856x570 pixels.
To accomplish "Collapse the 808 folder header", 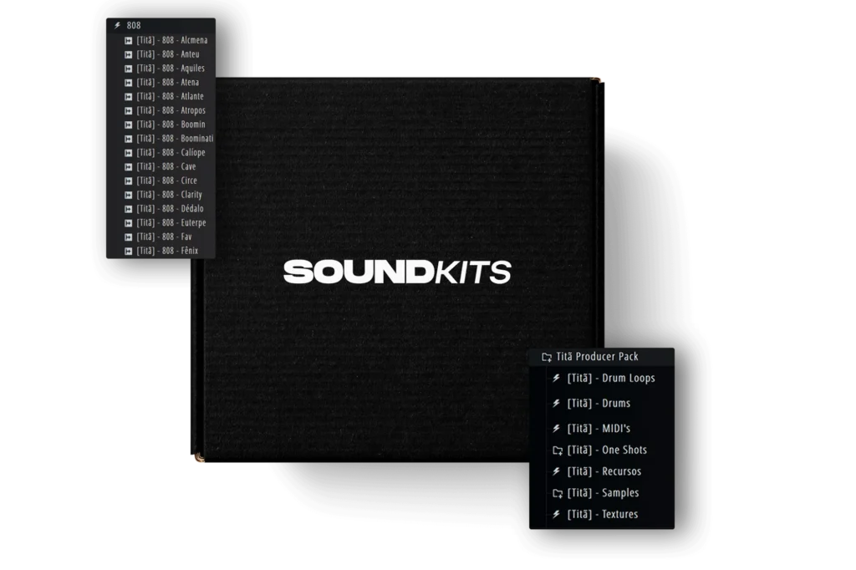I will coord(133,25).
